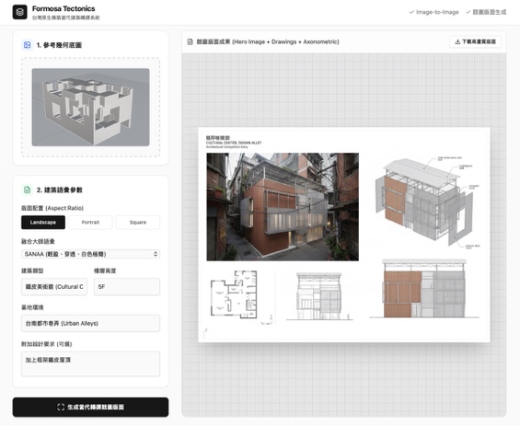Click the scan frame icon on the generate button
The image size is (520, 426).
pos(61,407)
